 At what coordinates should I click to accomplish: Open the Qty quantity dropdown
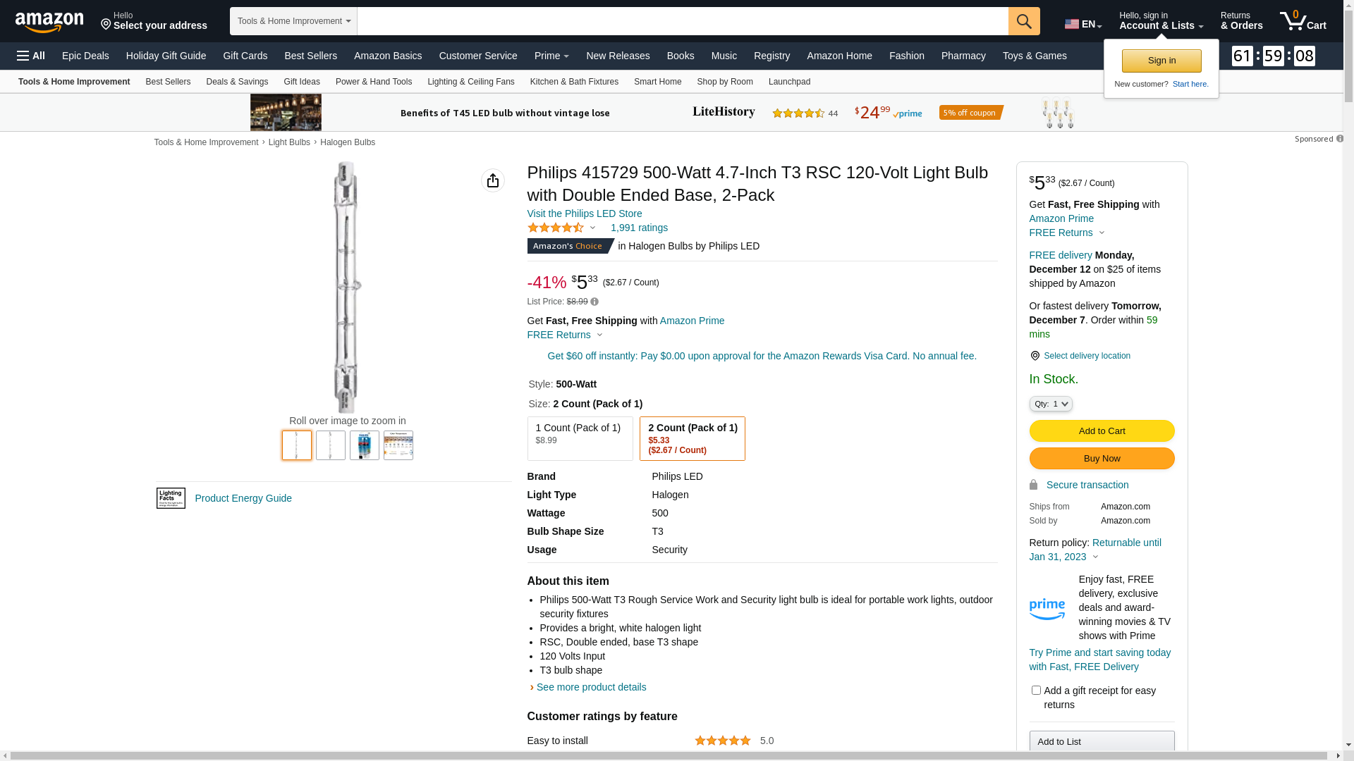pos(1051,404)
